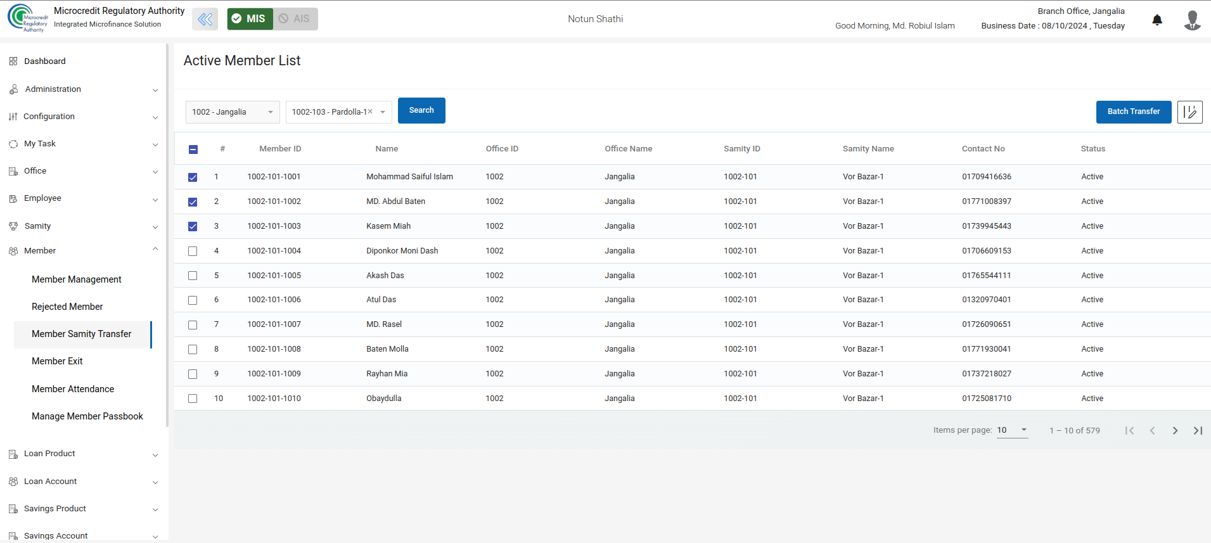Check MD. Rasel row checkbox
Viewport: 1211px width, 543px height.
(x=193, y=325)
